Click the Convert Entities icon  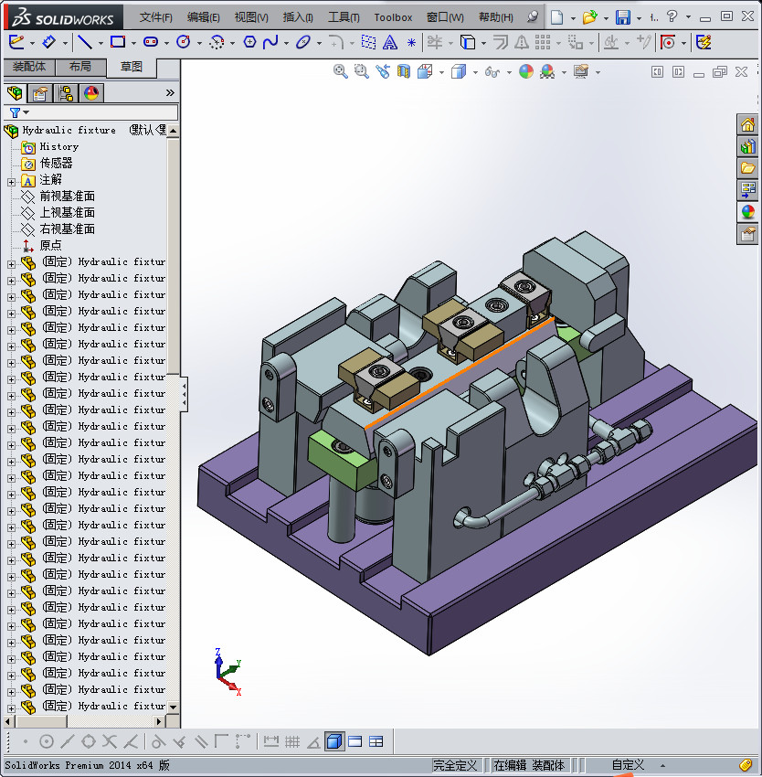(467, 42)
